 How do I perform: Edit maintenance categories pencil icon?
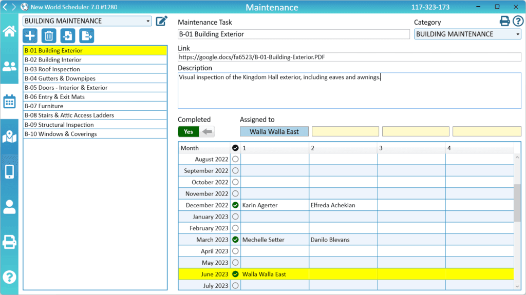161,21
